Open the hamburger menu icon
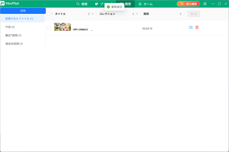This screenshot has width=229, height=152. point(205,4)
